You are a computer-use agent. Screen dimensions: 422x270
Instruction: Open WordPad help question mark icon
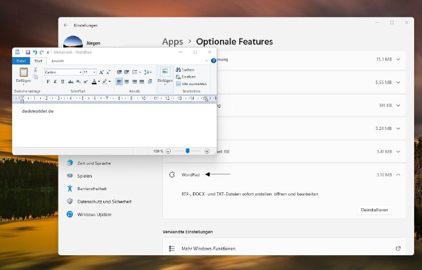pos(214,61)
